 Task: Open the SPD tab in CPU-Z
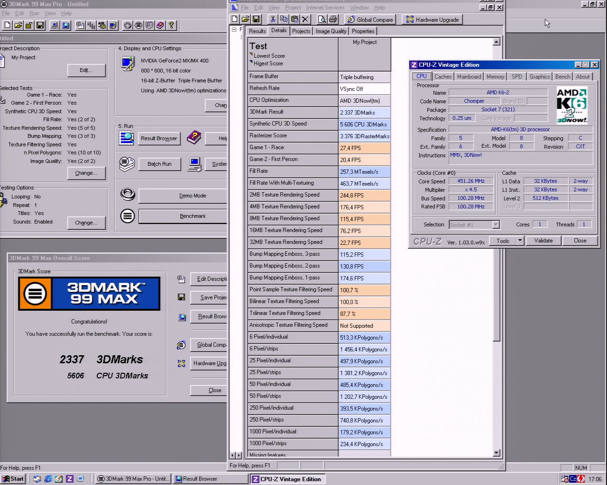517,77
